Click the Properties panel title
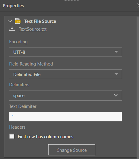 [13, 6]
